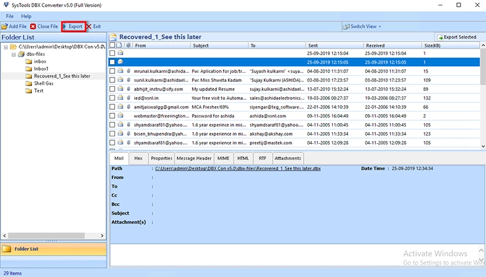Tick checkbox for mrunal.kulkarni email
This screenshot has height=277, width=486.
point(112,71)
